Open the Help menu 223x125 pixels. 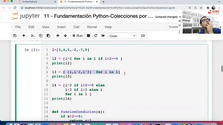click(x=108, y=27)
